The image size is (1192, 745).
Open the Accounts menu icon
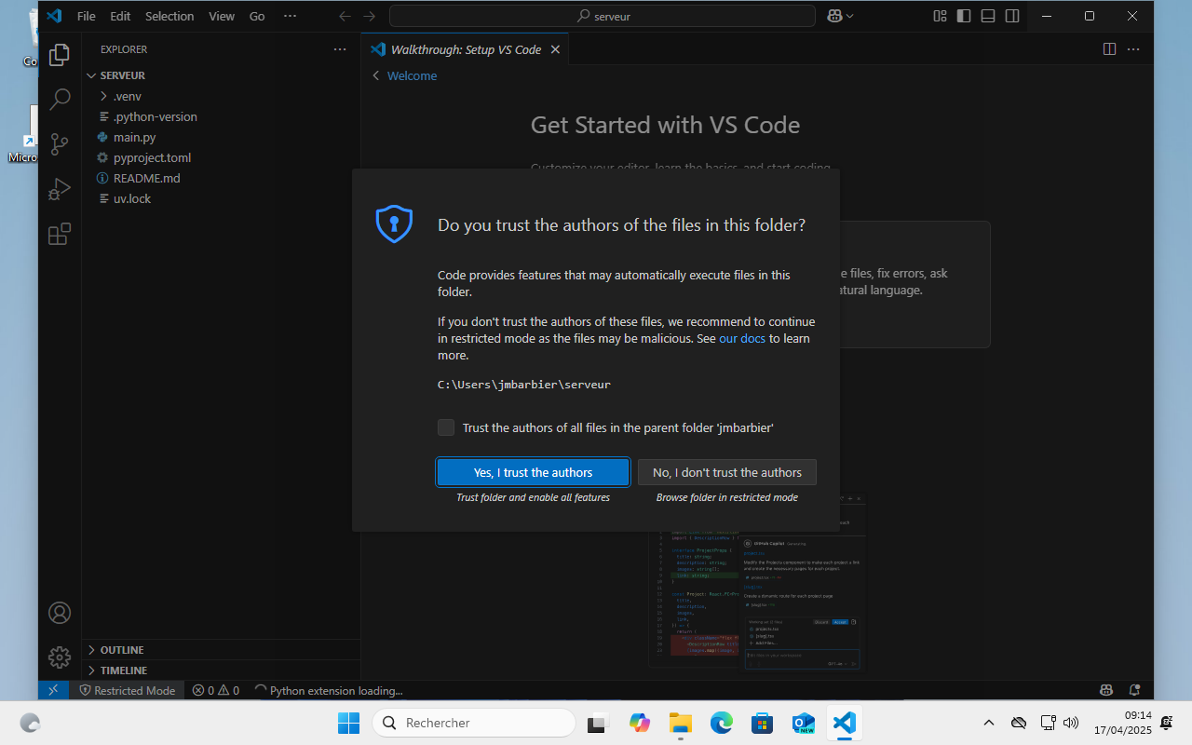(60, 613)
